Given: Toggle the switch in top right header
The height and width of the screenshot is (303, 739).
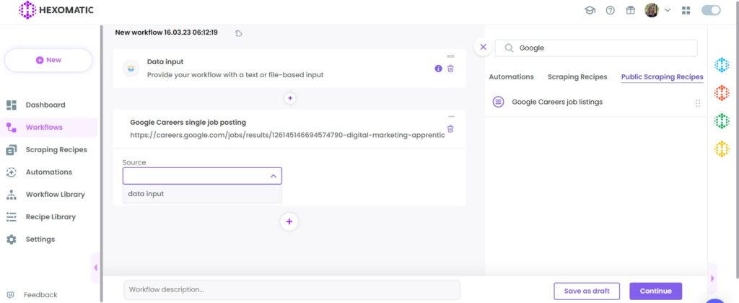Looking at the screenshot, I should (711, 10).
